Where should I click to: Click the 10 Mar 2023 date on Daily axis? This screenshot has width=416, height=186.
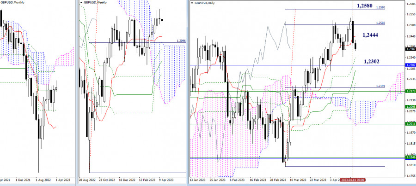(x=299, y=180)
